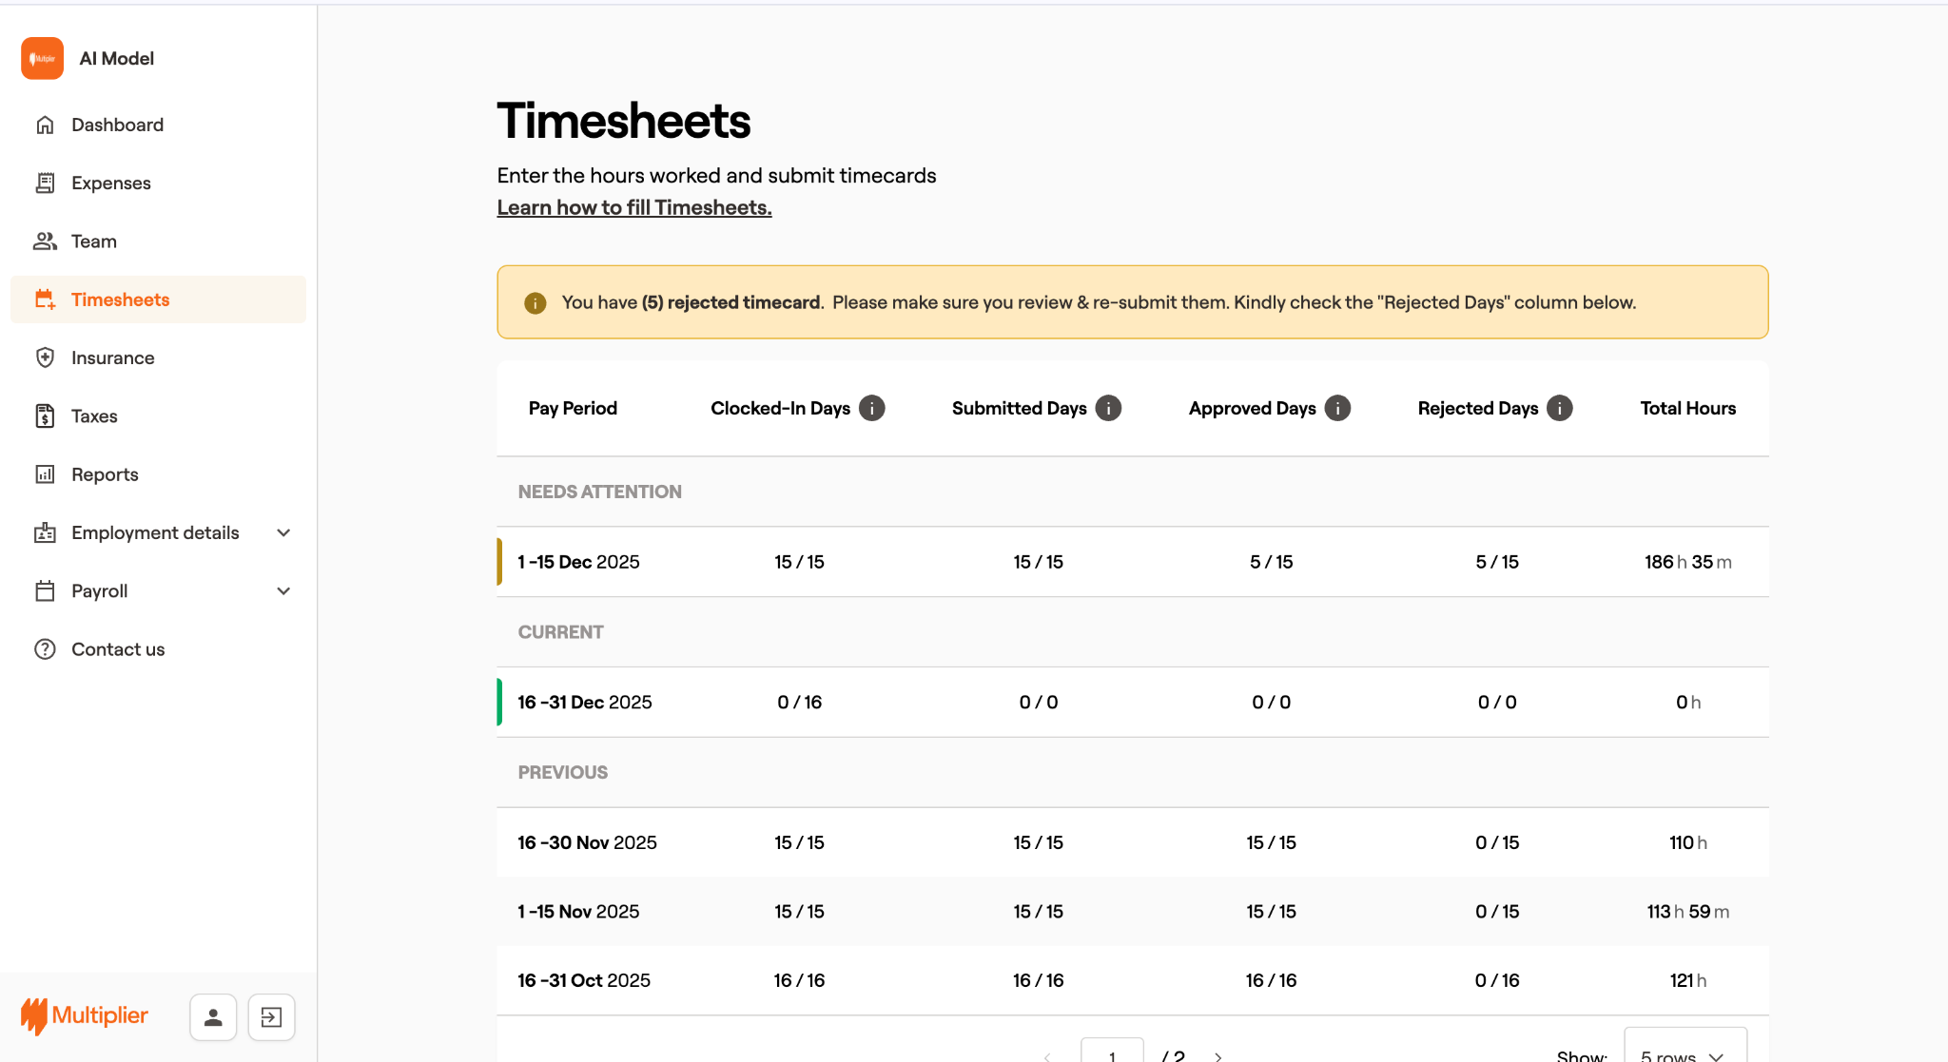Viewport: 1948px width, 1062px height.
Task: Click the Clocked-In Days info icon
Action: pos(871,408)
